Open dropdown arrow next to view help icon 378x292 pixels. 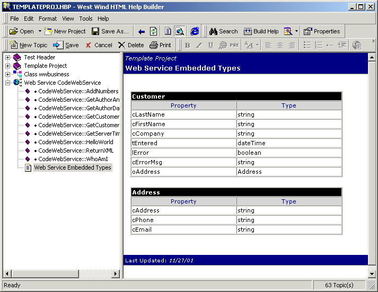pyautogui.click(x=296, y=31)
